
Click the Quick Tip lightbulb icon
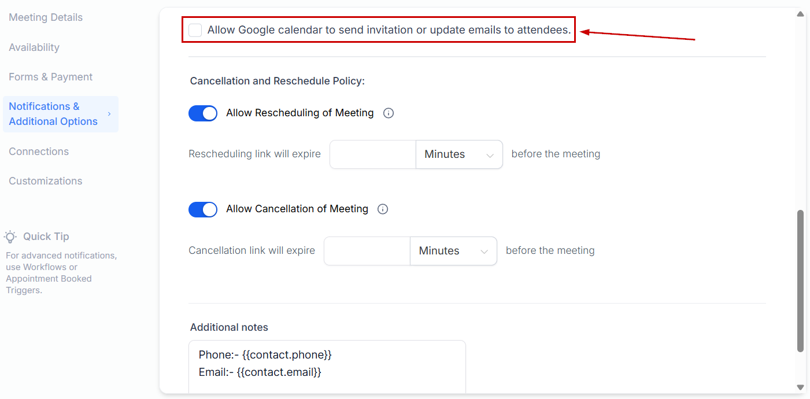tap(10, 237)
